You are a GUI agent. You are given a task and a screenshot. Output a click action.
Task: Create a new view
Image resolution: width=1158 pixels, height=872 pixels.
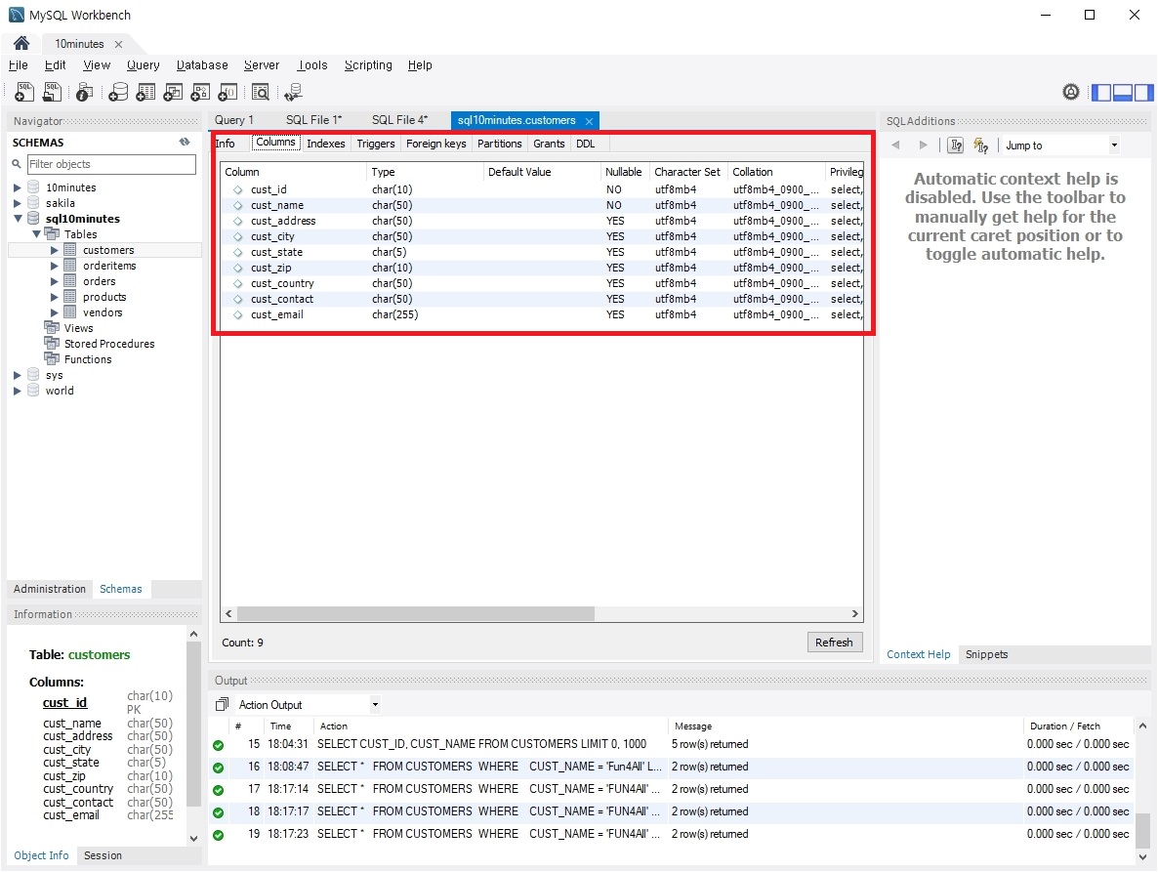point(173,92)
